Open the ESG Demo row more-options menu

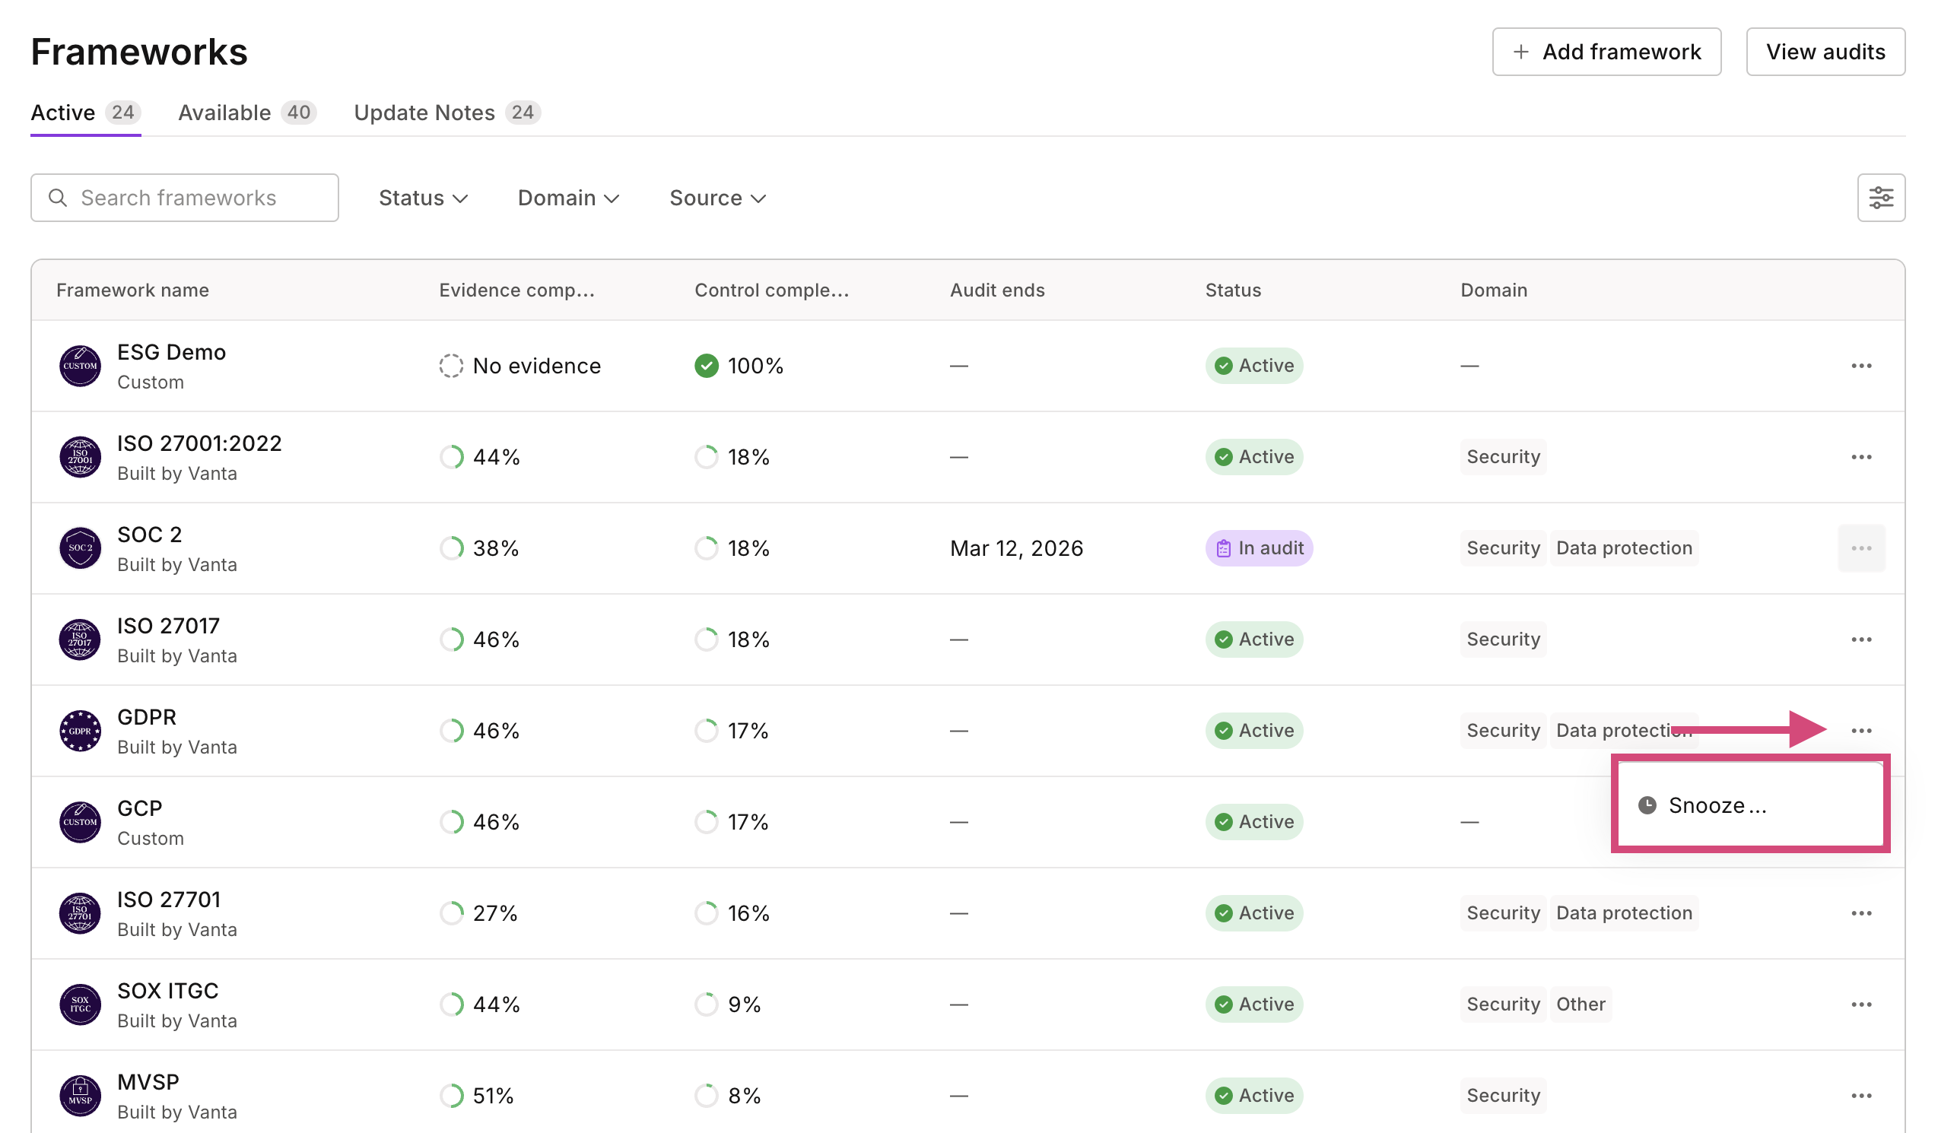tap(1861, 366)
